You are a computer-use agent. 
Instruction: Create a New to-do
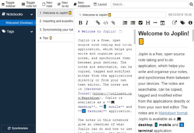tap(63, 4)
